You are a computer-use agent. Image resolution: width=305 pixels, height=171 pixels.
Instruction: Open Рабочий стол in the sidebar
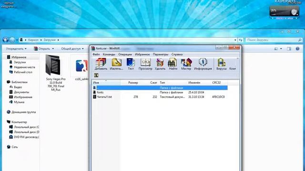pos(23,72)
